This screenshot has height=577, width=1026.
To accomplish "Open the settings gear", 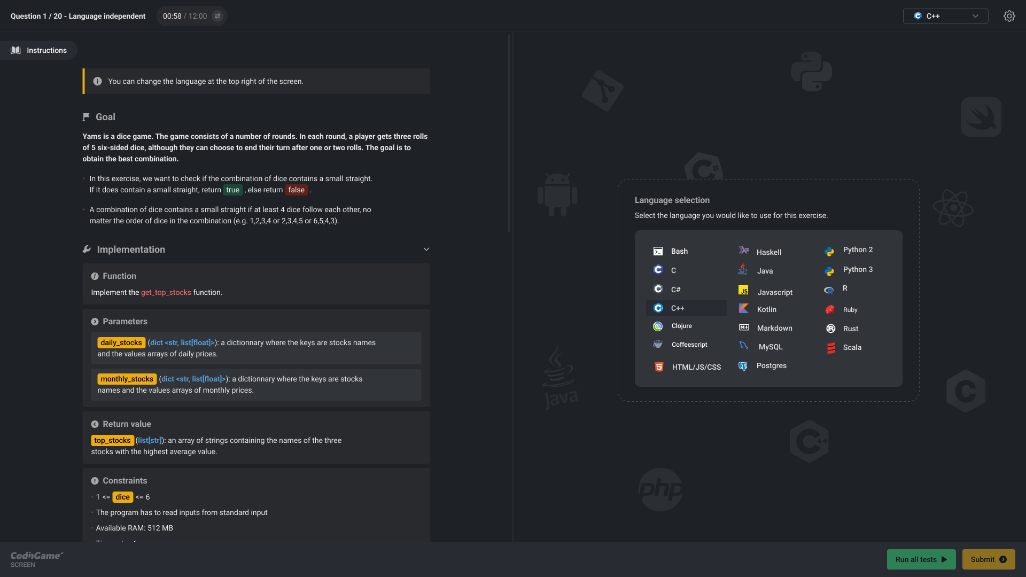I will [1009, 15].
